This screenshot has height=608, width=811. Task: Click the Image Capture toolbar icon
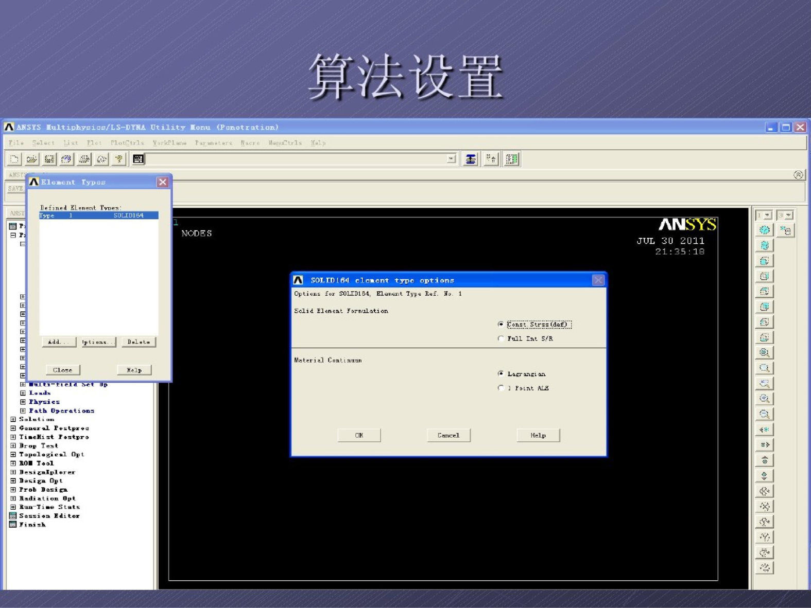(x=84, y=159)
